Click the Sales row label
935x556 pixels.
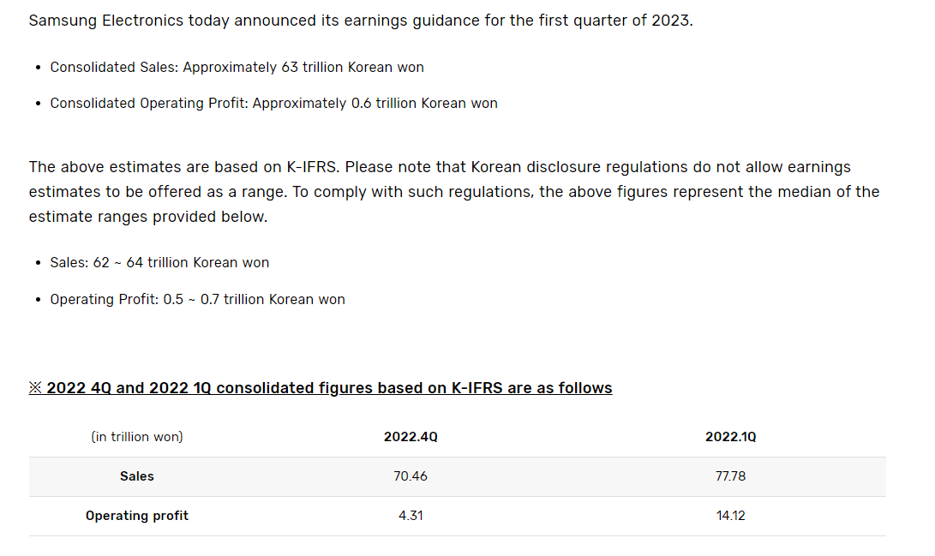click(x=136, y=476)
